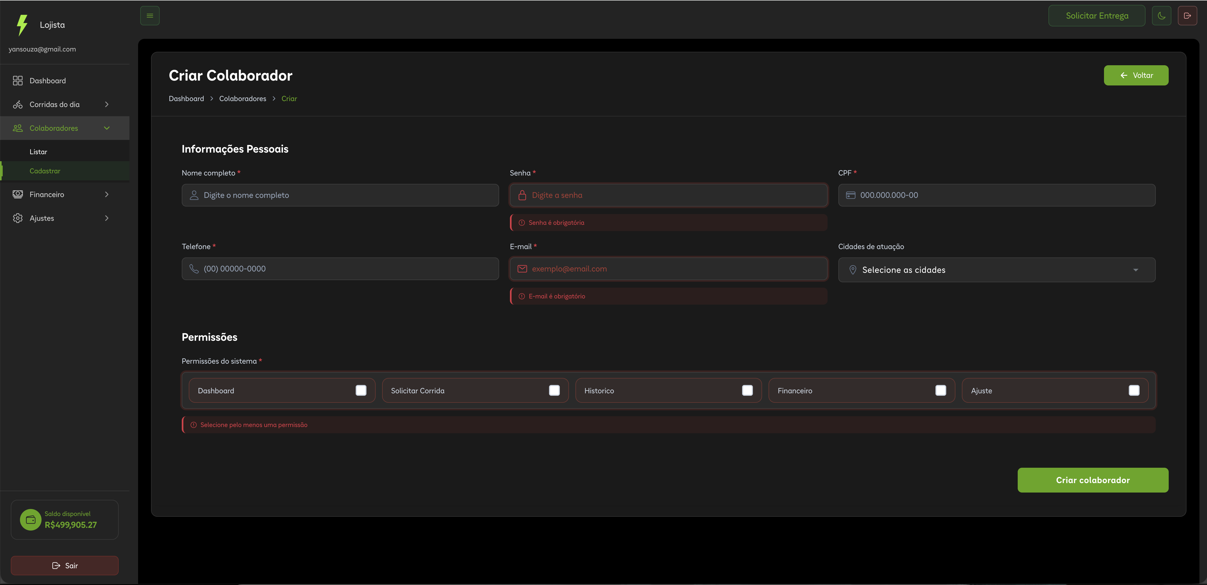Check the Solicitar Corrida permission
This screenshot has width=1207, height=585.
pyautogui.click(x=554, y=390)
